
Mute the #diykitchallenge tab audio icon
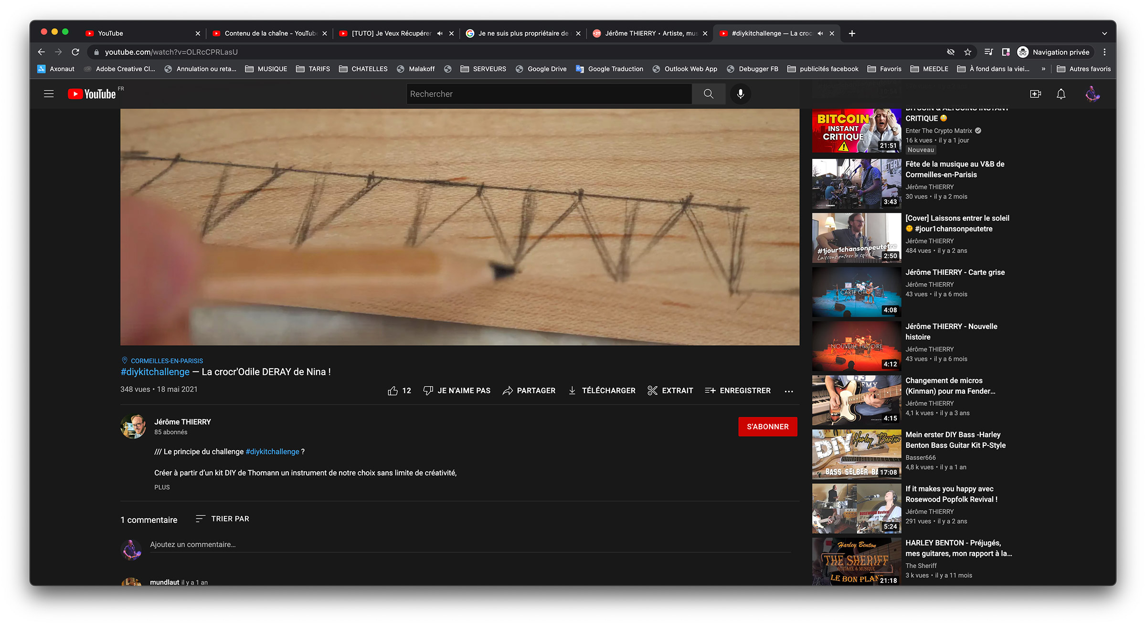coord(820,33)
